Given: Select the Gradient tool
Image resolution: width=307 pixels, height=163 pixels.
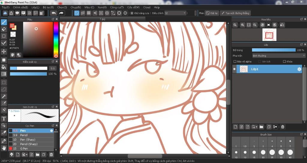Looking at the screenshot, I should pyautogui.click(x=4, y=74).
